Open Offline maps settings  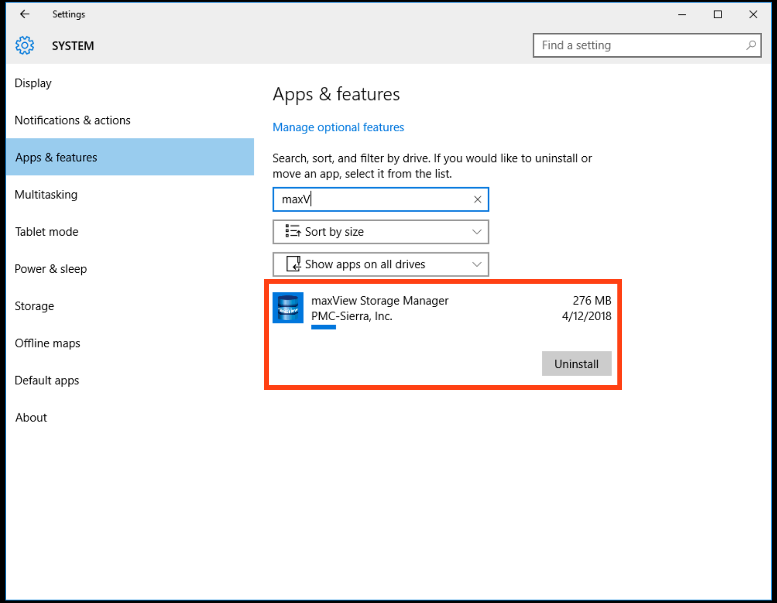130,343
